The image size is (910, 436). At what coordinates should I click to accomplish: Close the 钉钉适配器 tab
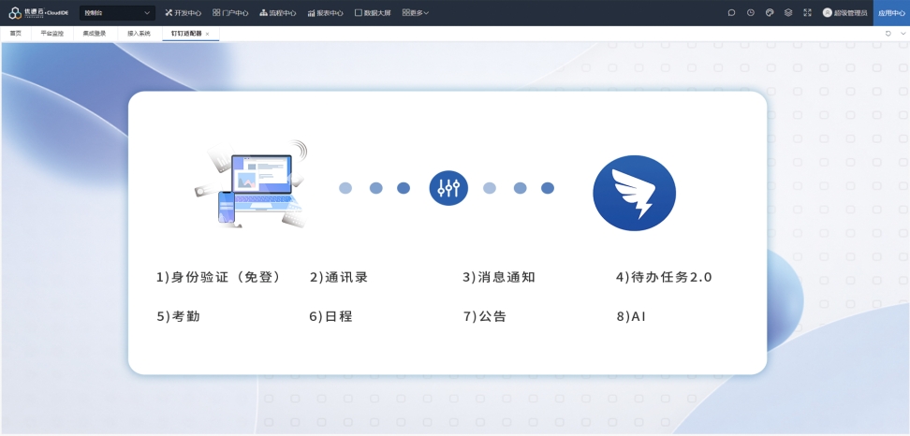pyautogui.click(x=207, y=35)
